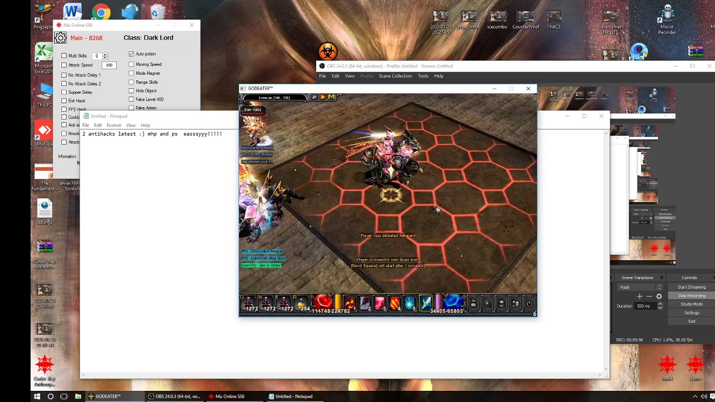Screen dimensions: 715x402
Task: Enable Multi Skills checkbox
Action: (x=64, y=56)
